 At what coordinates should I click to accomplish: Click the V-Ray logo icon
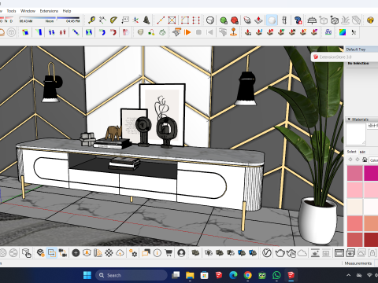[x=267, y=253]
